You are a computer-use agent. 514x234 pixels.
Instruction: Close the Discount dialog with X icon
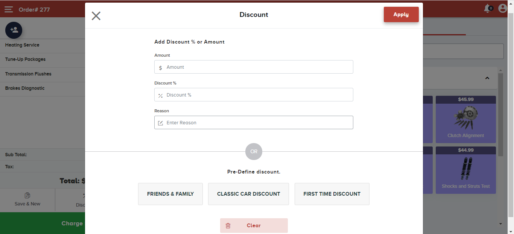96,16
